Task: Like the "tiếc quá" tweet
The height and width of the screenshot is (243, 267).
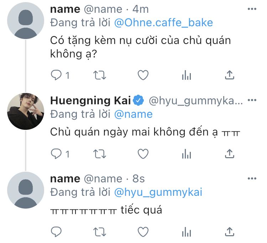Action: click(x=143, y=232)
